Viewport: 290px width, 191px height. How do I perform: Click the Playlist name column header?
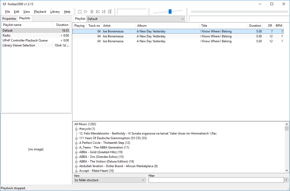click(x=27, y=25)
